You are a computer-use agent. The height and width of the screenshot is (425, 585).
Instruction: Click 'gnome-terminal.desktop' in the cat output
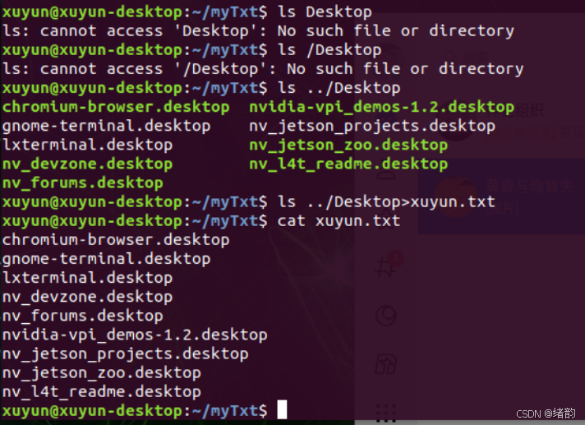click(x=106, y=259)
